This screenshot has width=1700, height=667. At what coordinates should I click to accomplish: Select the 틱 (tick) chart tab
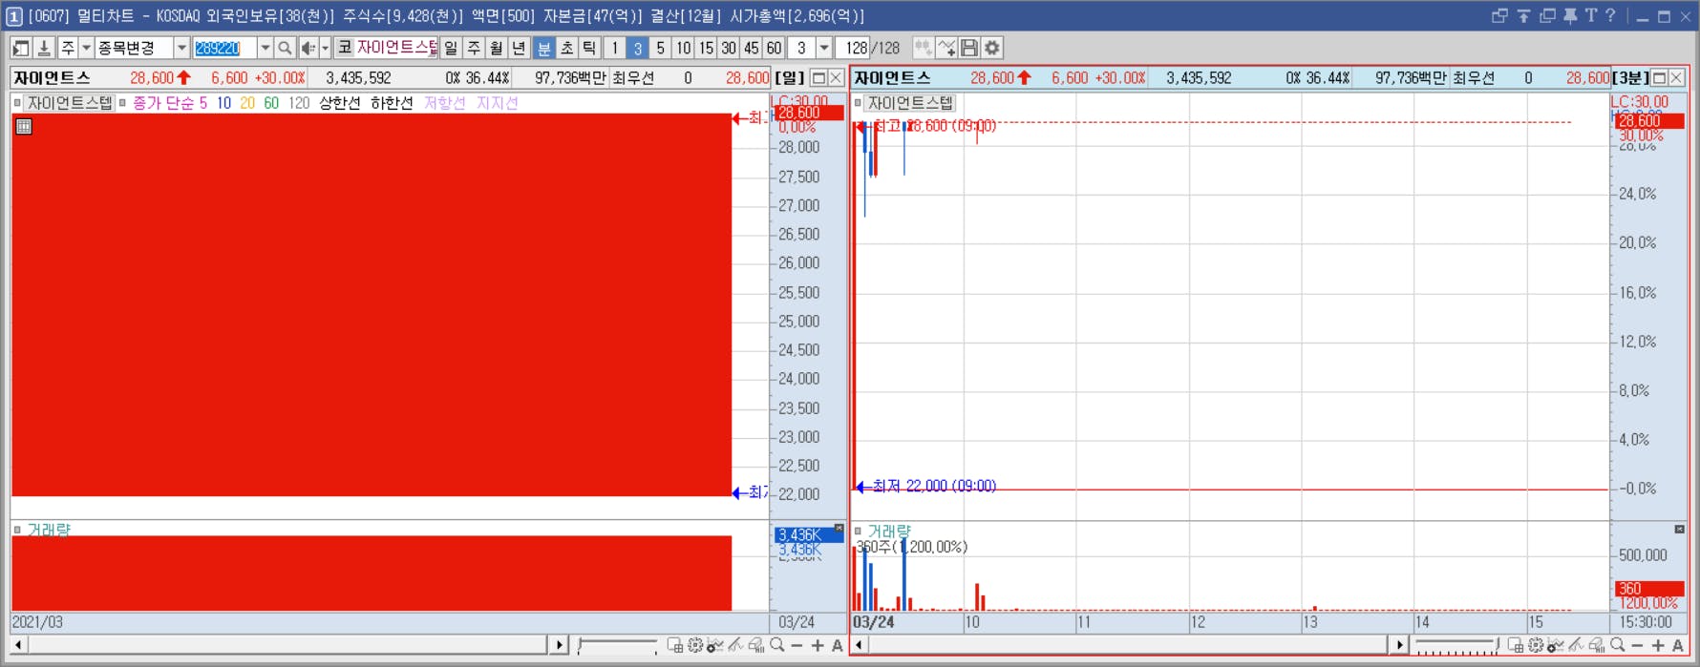[x=589, y=48]
